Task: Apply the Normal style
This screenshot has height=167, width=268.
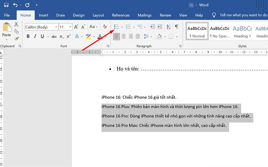Action: tap(197, 31)
